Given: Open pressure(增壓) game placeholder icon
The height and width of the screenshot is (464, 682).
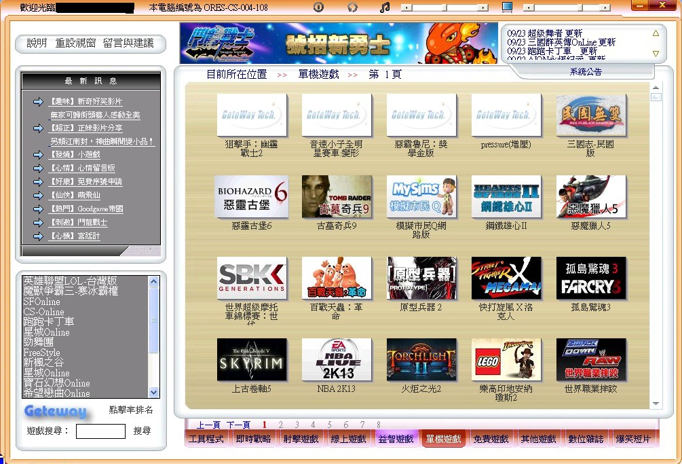Looking at the screenshot, I should (x=506, y=115).
